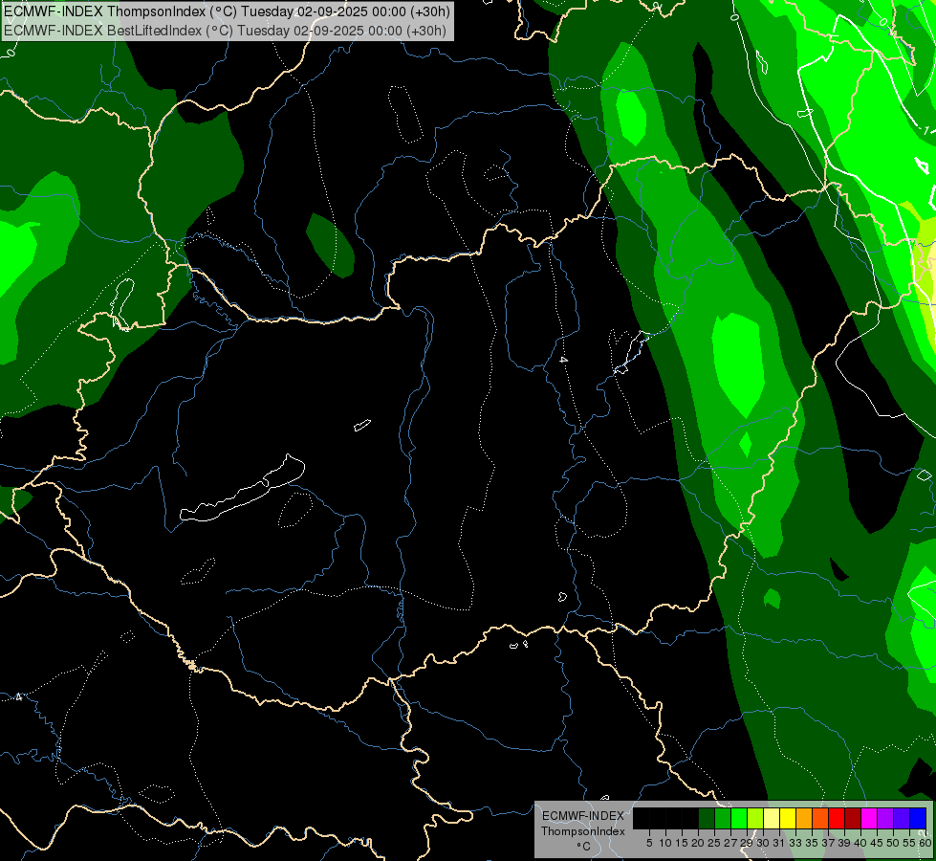Click the legend tick value 37
The width and height of the screenshot is (936, 861).
click(829, 843)
